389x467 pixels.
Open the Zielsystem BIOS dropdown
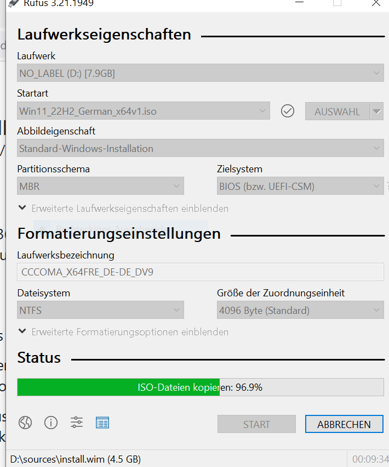coord(300,186)
